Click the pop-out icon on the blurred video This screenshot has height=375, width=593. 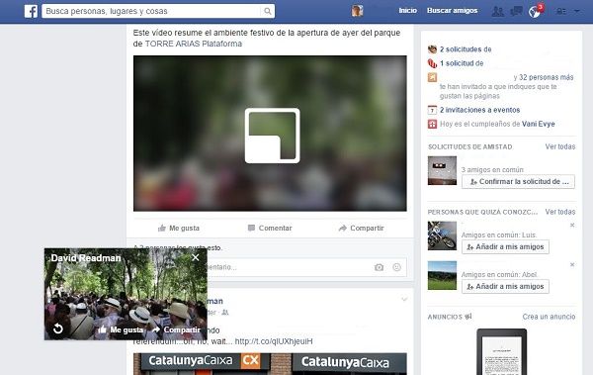273,136
